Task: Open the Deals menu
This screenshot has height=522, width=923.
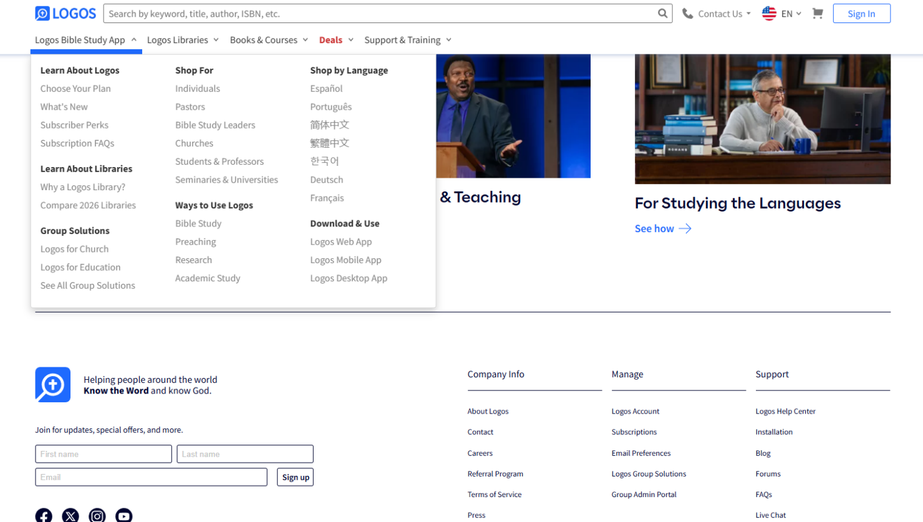Action: [x=336, y=39]
